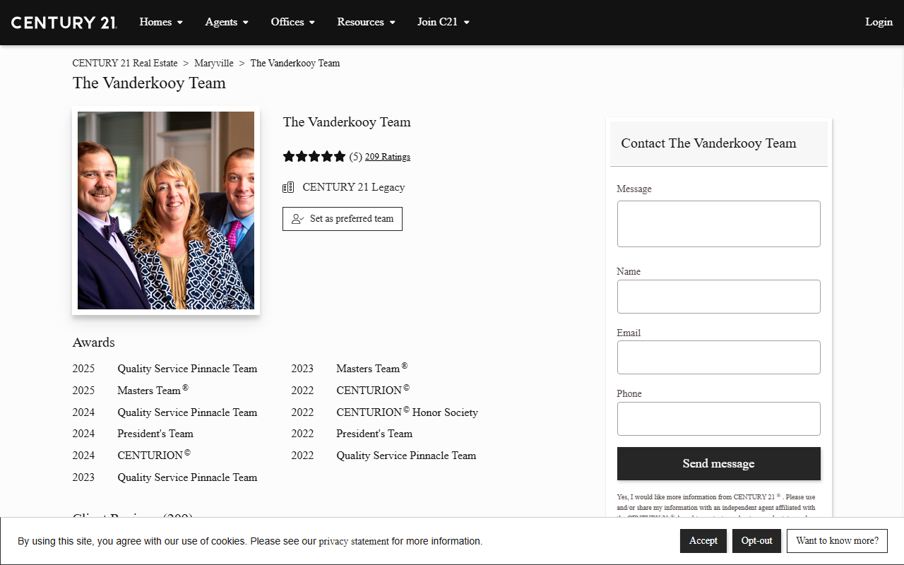Image resolution: width=904 pixels, height=565 pixels.
Task: Open the 209 Ratings link
Action: 388,157
